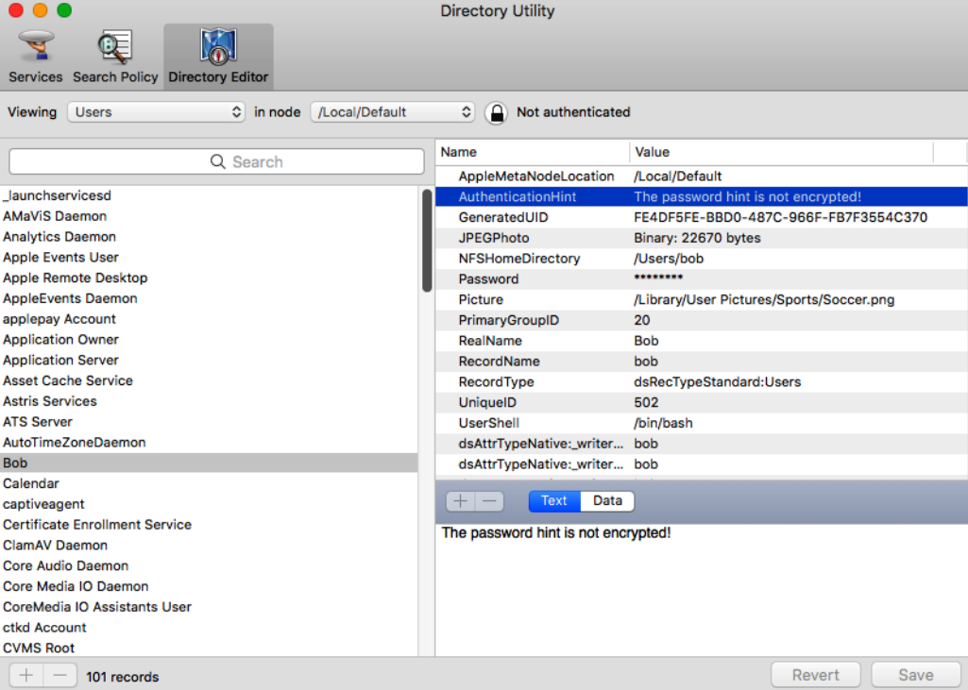Click the Save button
Viewport: 968px width, 690px height.
click(x=916, y=675)
